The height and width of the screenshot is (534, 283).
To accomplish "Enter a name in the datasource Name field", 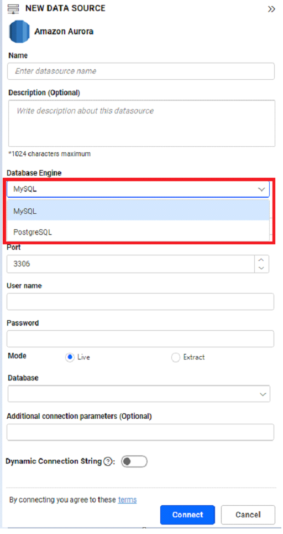I will tap(140, 71).
